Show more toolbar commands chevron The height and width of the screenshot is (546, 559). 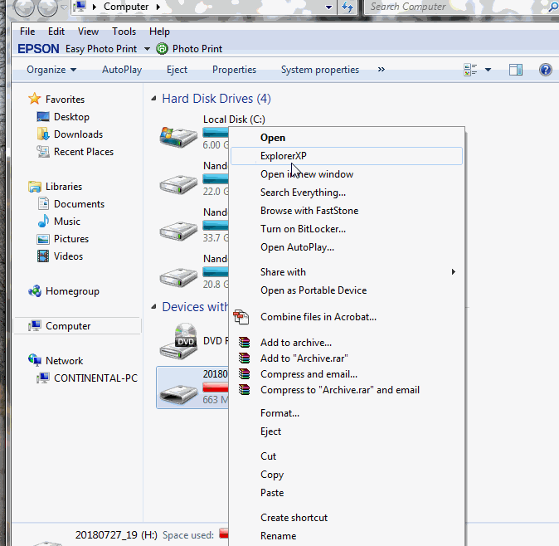(x=382, y=69)
